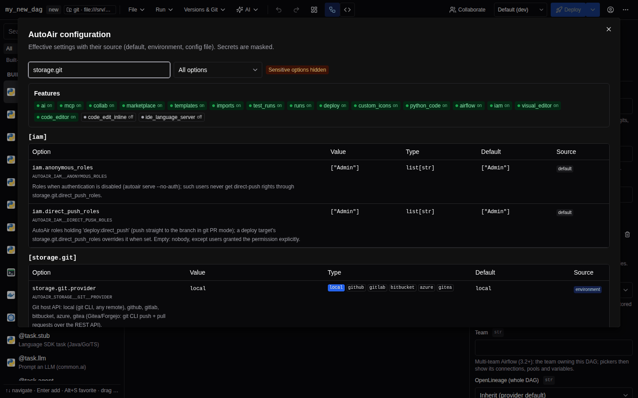Toggle the marketplace feature flag chip
638x398 pixels.
[x=142, y=106]
